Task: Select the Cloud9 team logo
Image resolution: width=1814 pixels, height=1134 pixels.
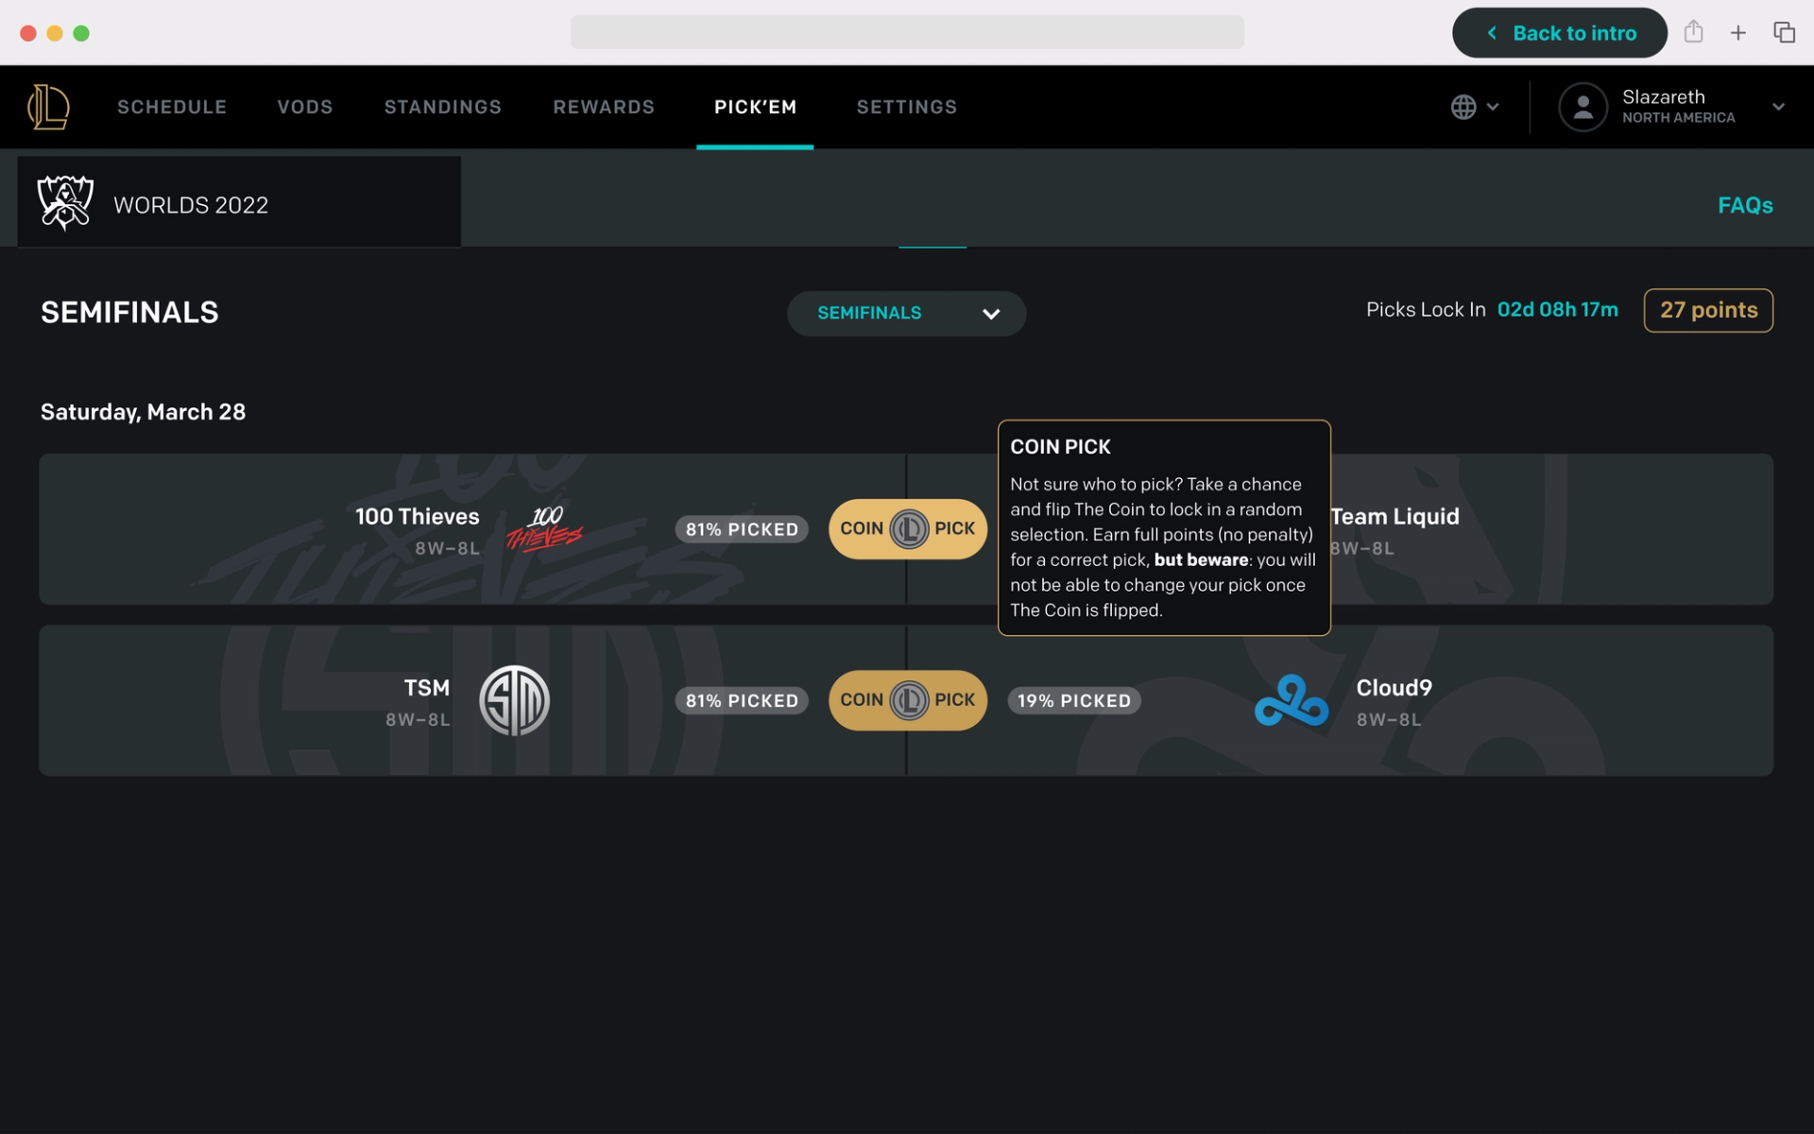Action: [1291, 700]
